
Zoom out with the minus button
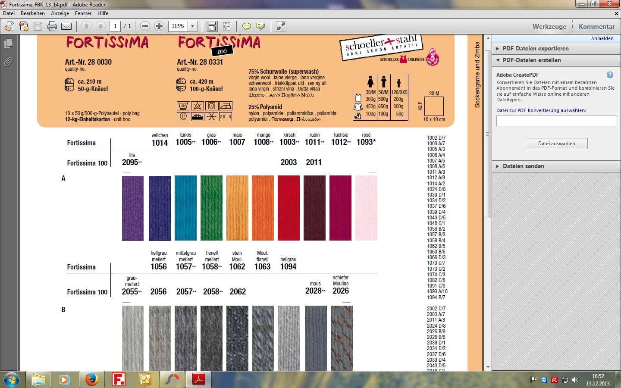click(x=145, y=26)
